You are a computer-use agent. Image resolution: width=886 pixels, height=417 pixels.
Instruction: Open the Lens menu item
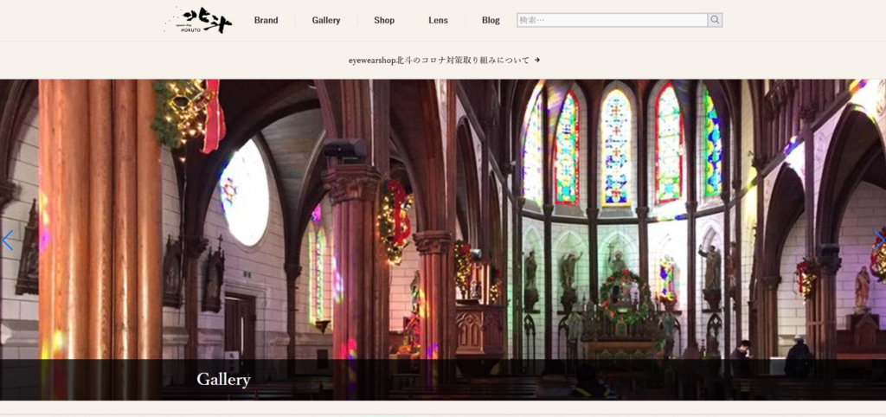pos(438,21)
